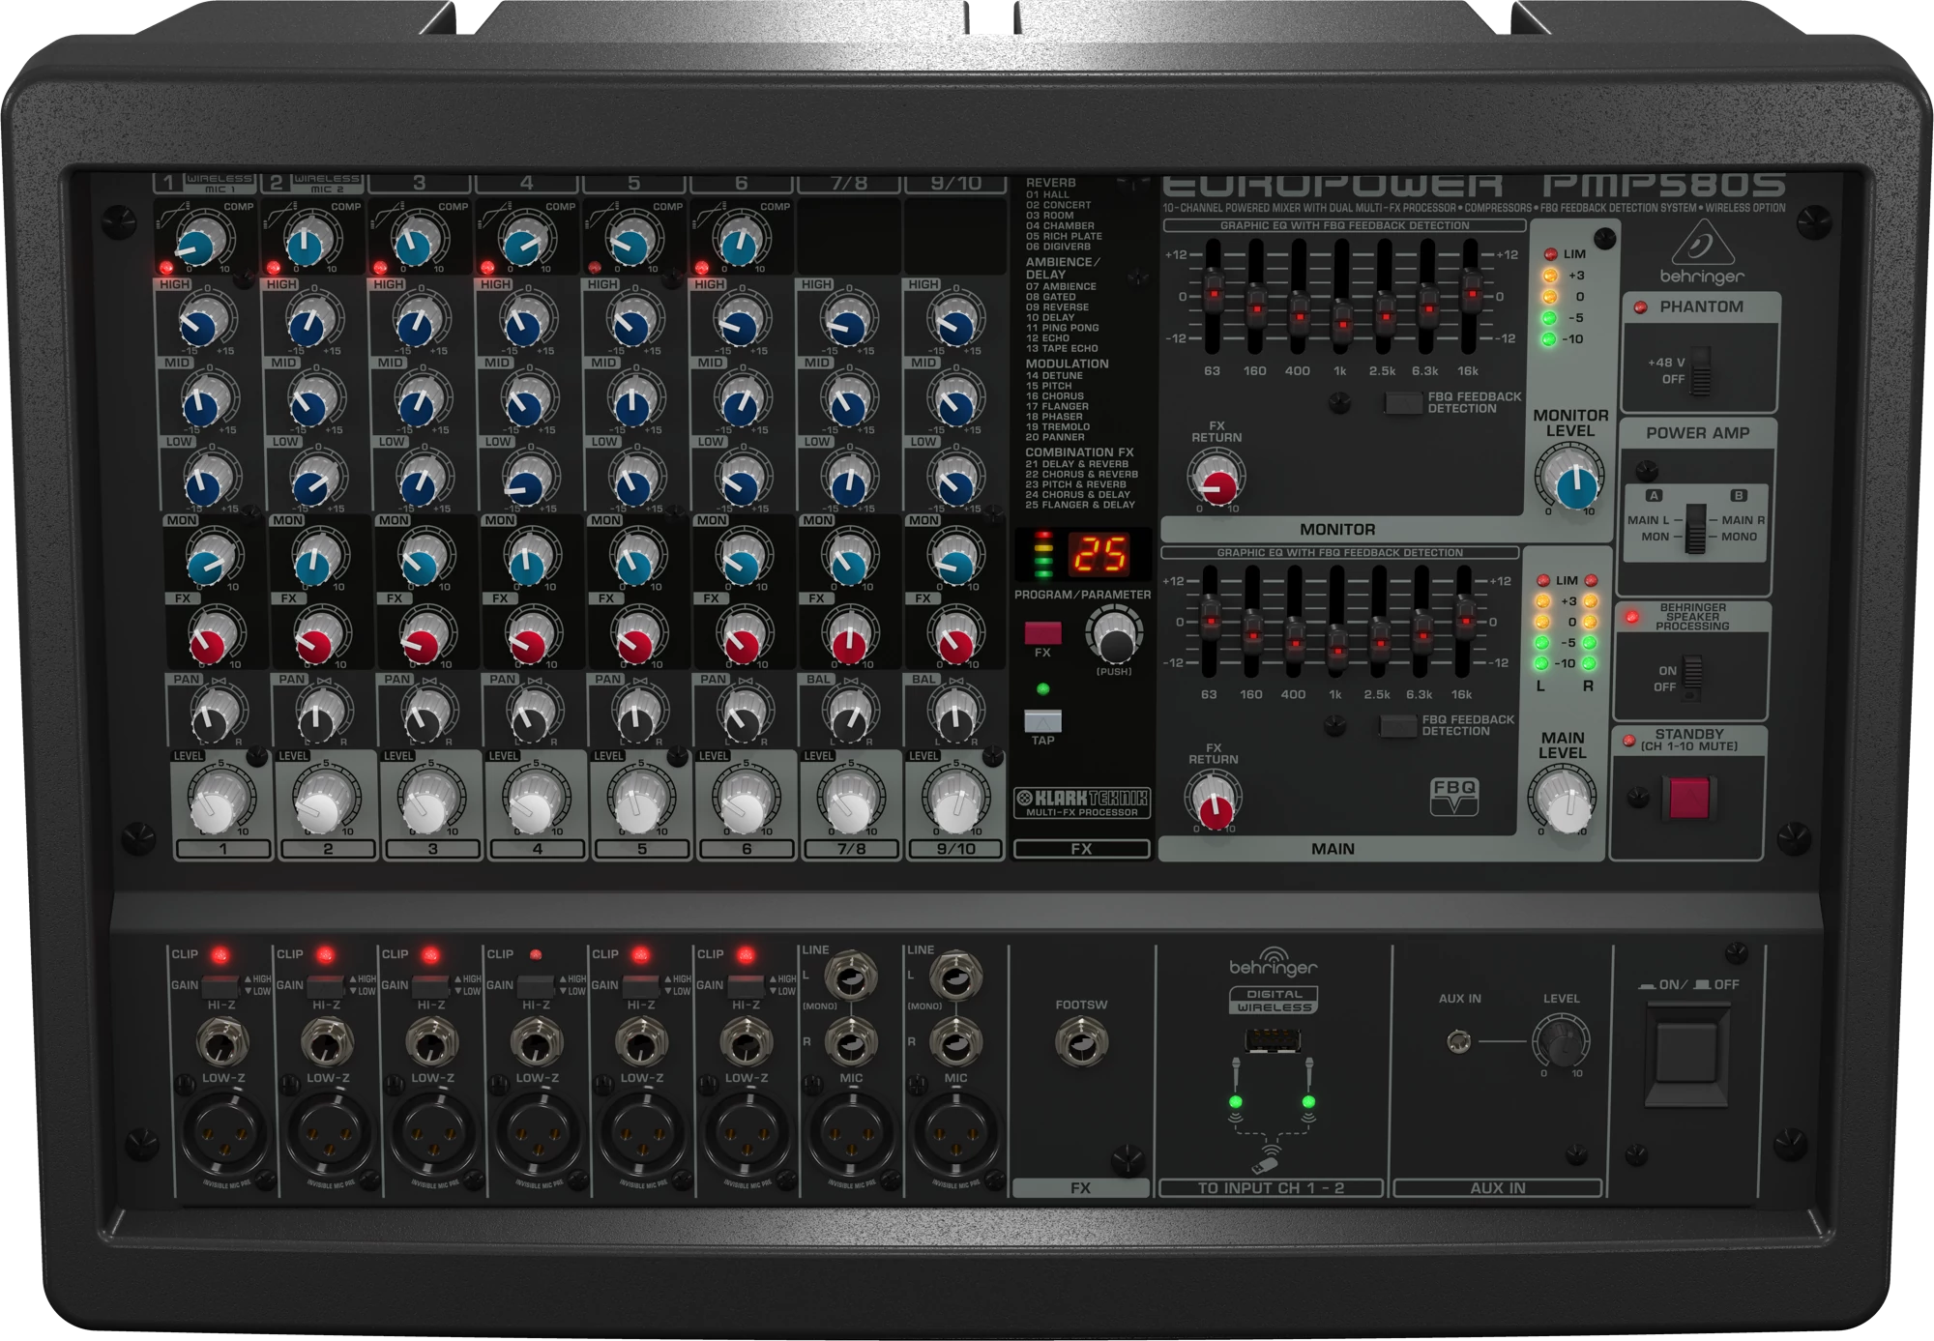Screen dimensions: 1934x1341
Task: Click the '25 FLANGER & DELAY' preset text
Action: (1080, 505)
